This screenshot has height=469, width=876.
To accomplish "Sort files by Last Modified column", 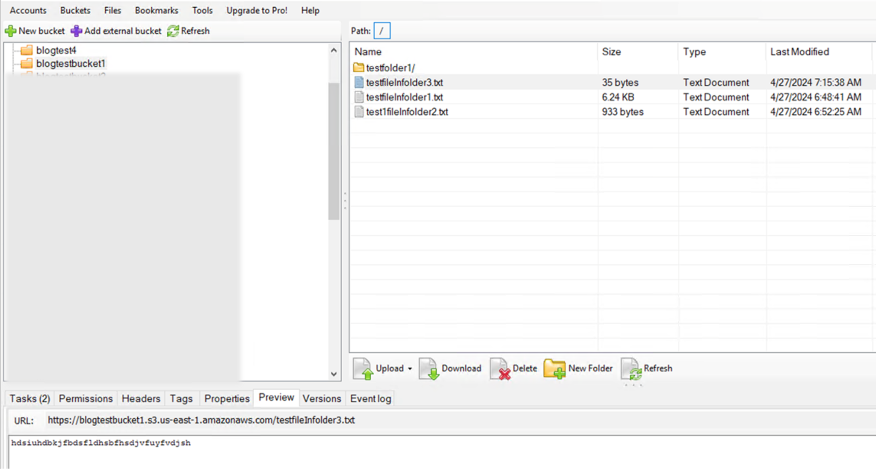I will point(799,52).
